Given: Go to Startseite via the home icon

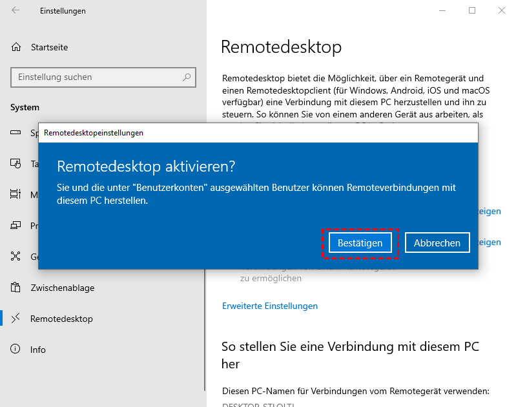Looking at the screenshot, I should coord(16,47).
